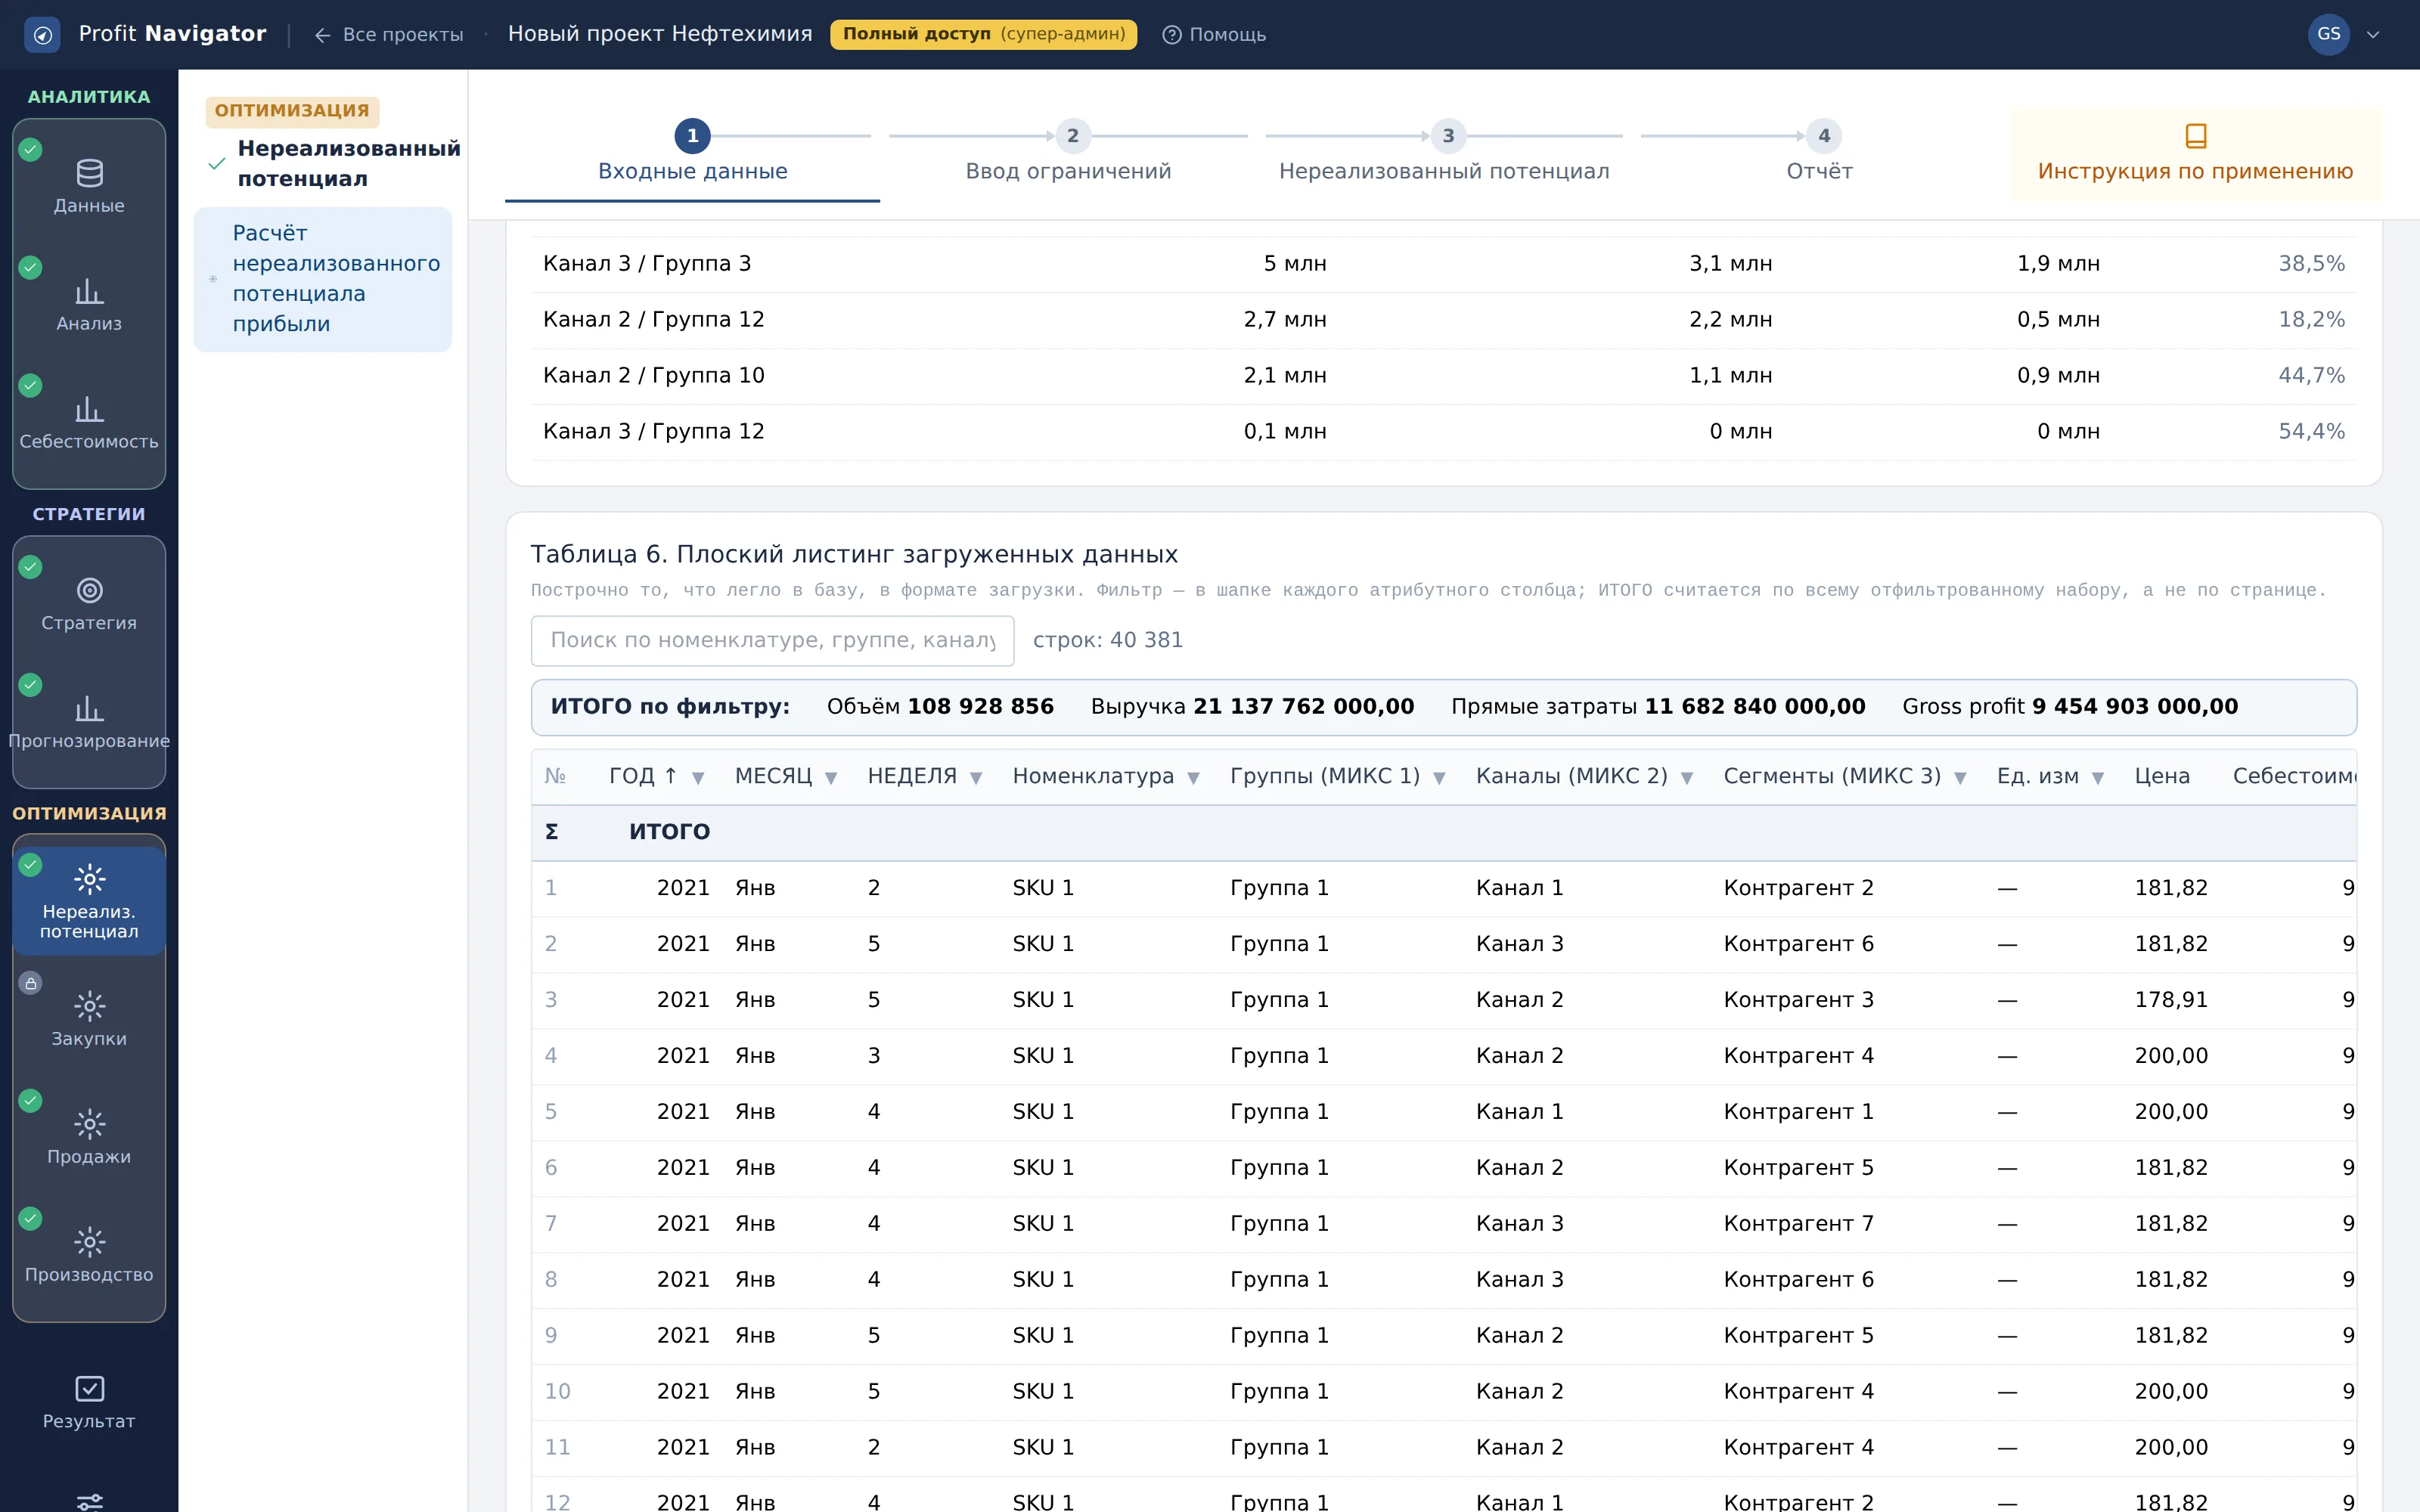Expand the GS user account menu
The height and width of the screenshot is (1512, 2420).
point(2344,35)
